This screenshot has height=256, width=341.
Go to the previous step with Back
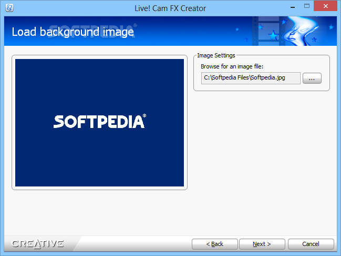click(x=215, y=244)
